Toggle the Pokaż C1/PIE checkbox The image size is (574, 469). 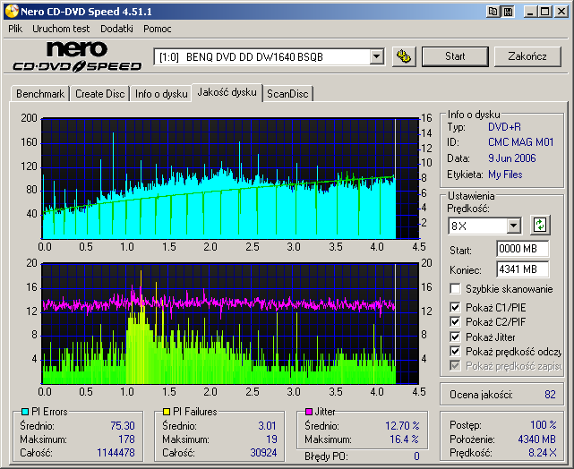(x=455, y=307)
